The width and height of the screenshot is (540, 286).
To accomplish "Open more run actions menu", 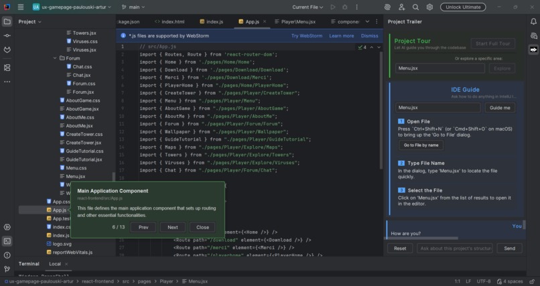I will click(357, 7).
